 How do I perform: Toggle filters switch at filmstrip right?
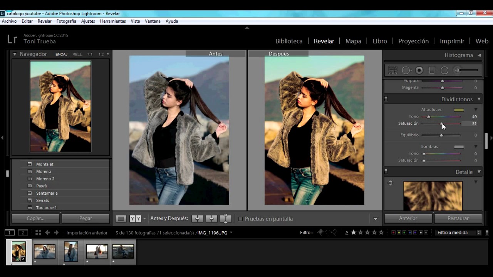487,232
